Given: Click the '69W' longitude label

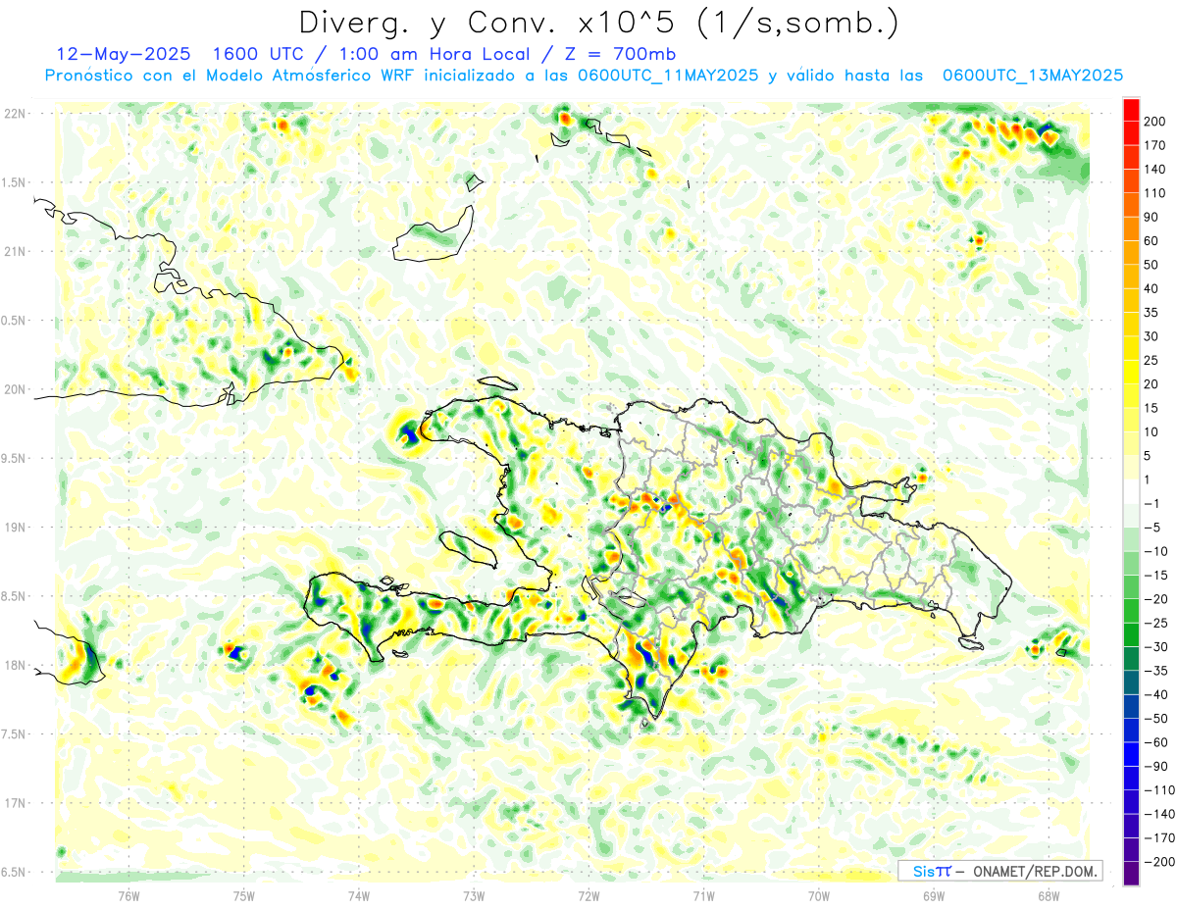Looking at the screenshot, I should tap(933, 895).
